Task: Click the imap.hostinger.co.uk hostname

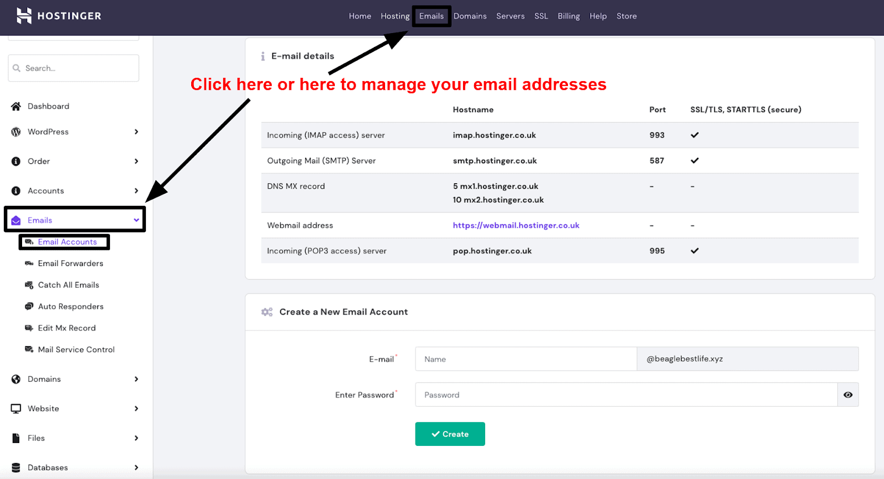Action: 494,135
